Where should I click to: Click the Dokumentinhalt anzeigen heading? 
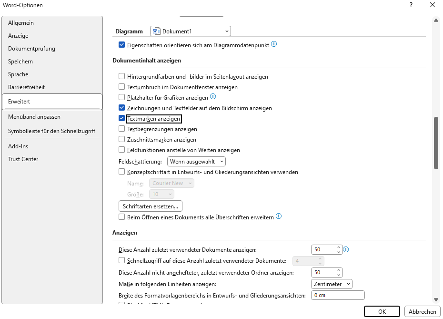[147, 61]
